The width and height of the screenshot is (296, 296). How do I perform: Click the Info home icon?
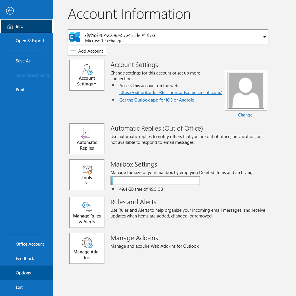pyautogui.click(x=10, y=26)
